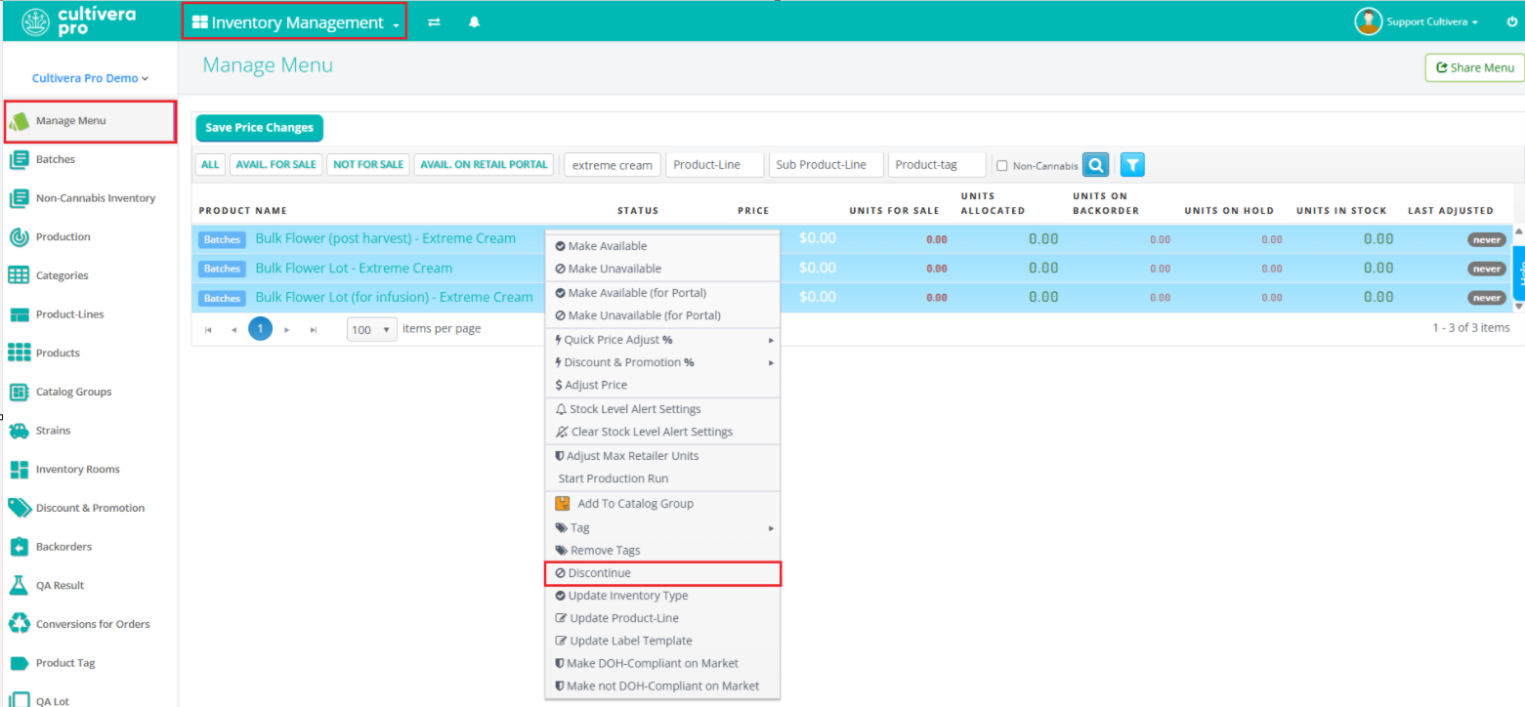Filter by AVAIL. FOR SALE toggle
Viewport: 1525px width, 707px height.
click(x=275, y=165)
